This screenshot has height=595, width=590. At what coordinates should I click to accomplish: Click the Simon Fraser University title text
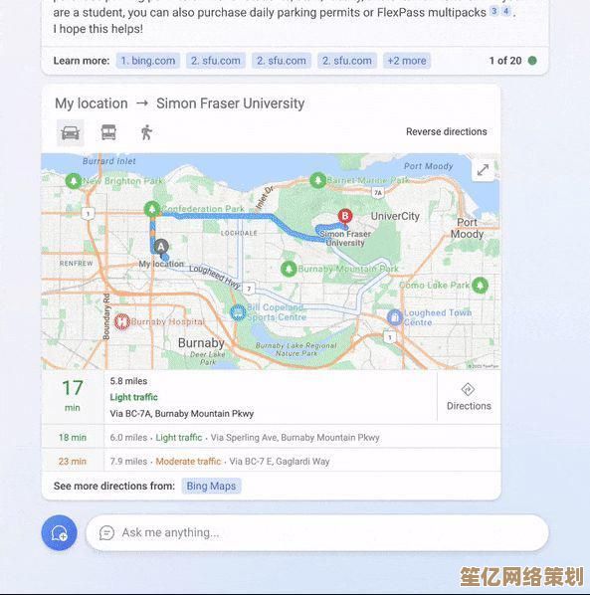pos(230,103)
